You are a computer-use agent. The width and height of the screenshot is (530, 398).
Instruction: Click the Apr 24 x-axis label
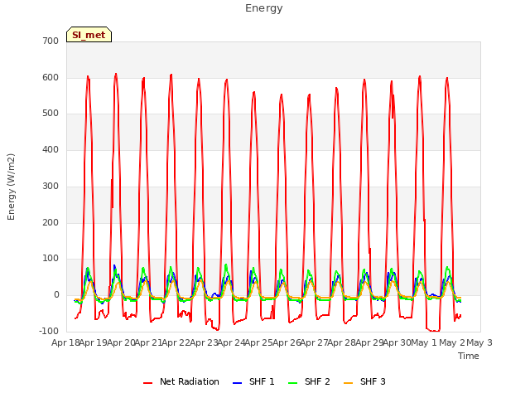click(x=231, y=342)
